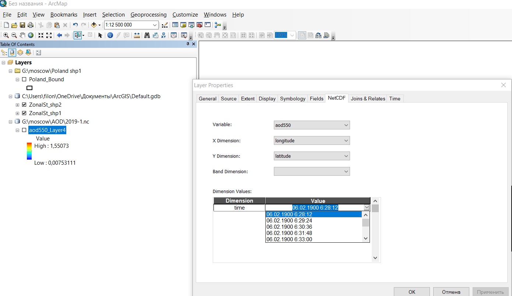Screen dimensions: 512x296
Task: Click the Add Data toolbar icon
Action: (x=94, y=25)
